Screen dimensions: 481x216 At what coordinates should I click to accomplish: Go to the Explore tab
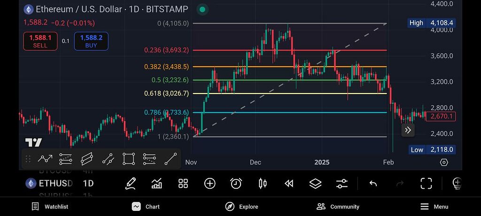coord(241,207)
